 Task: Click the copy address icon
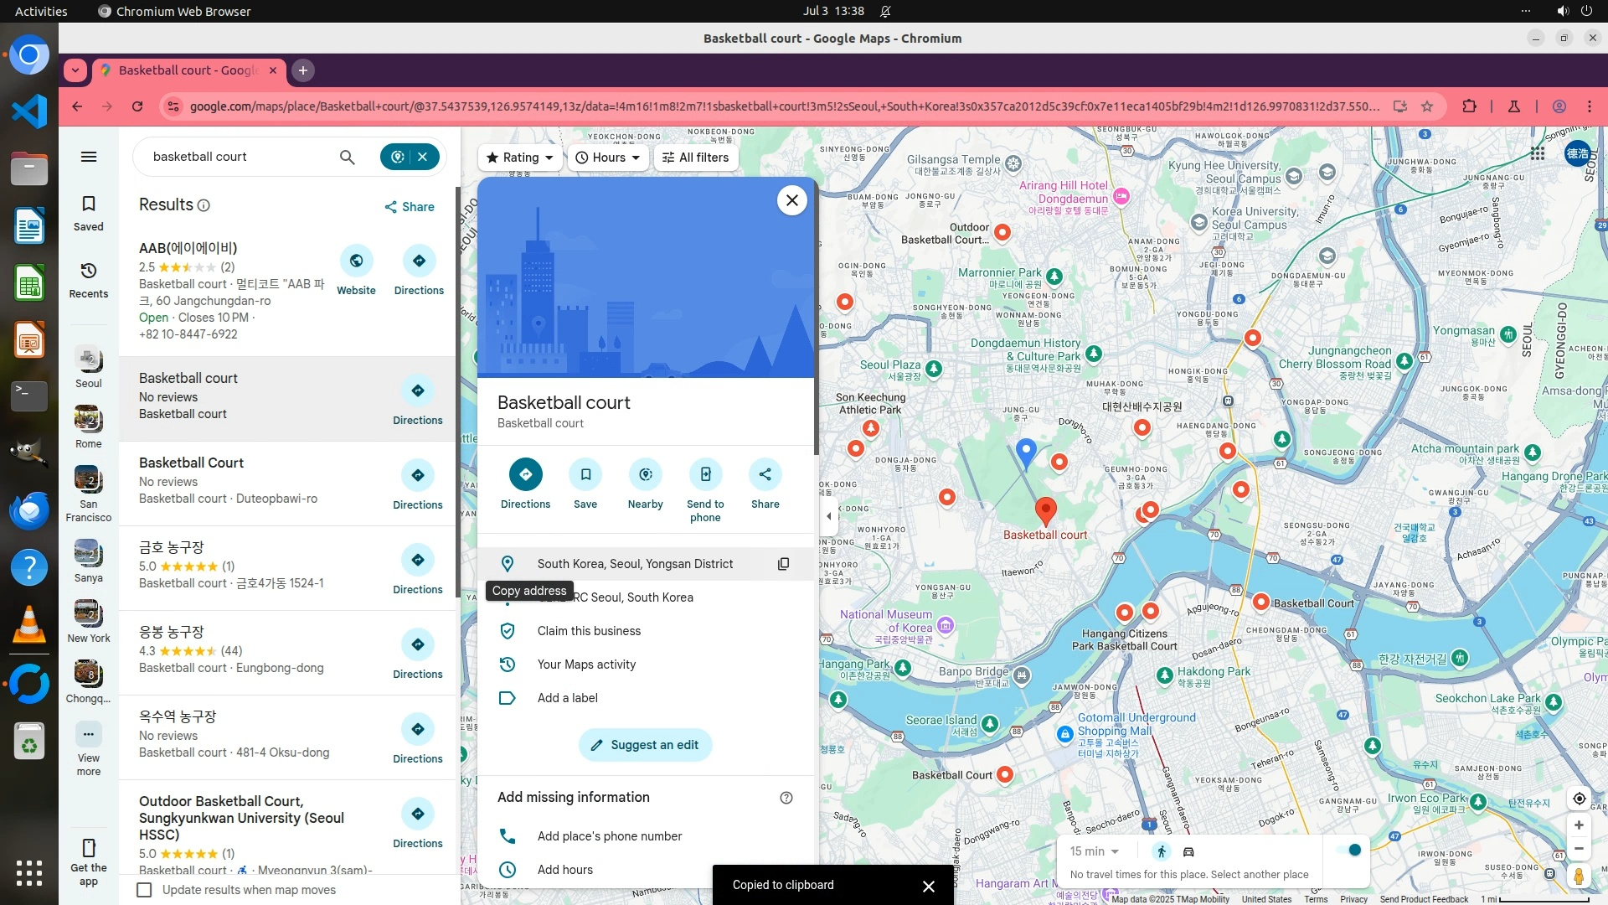coord(783,564)
